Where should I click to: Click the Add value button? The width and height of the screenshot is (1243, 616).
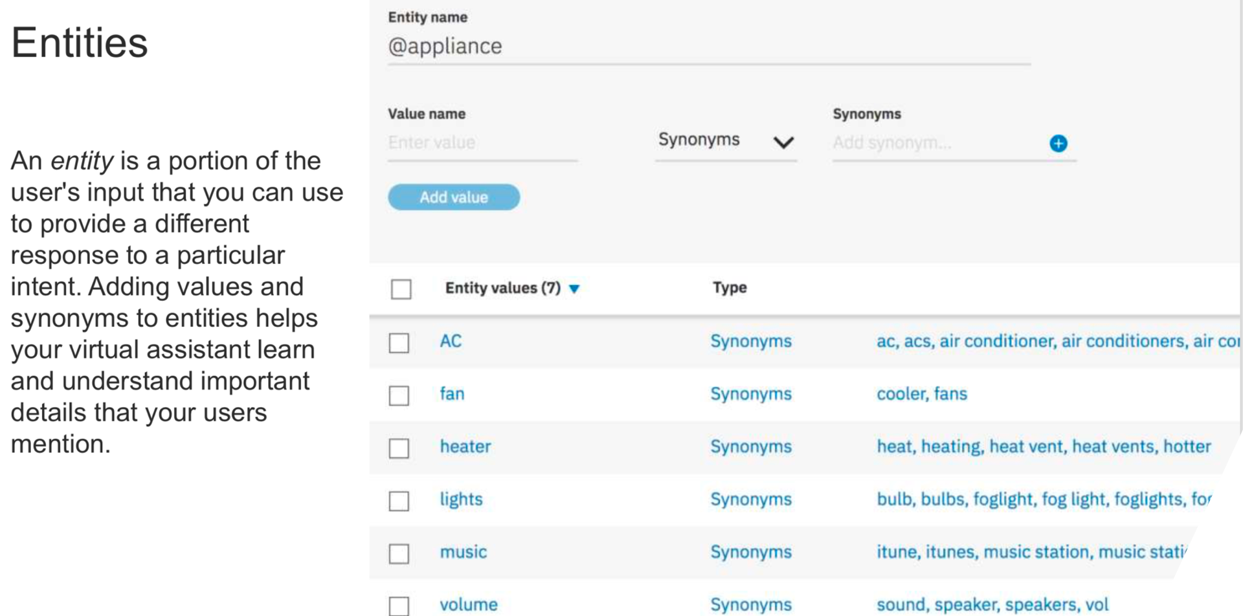453,197
